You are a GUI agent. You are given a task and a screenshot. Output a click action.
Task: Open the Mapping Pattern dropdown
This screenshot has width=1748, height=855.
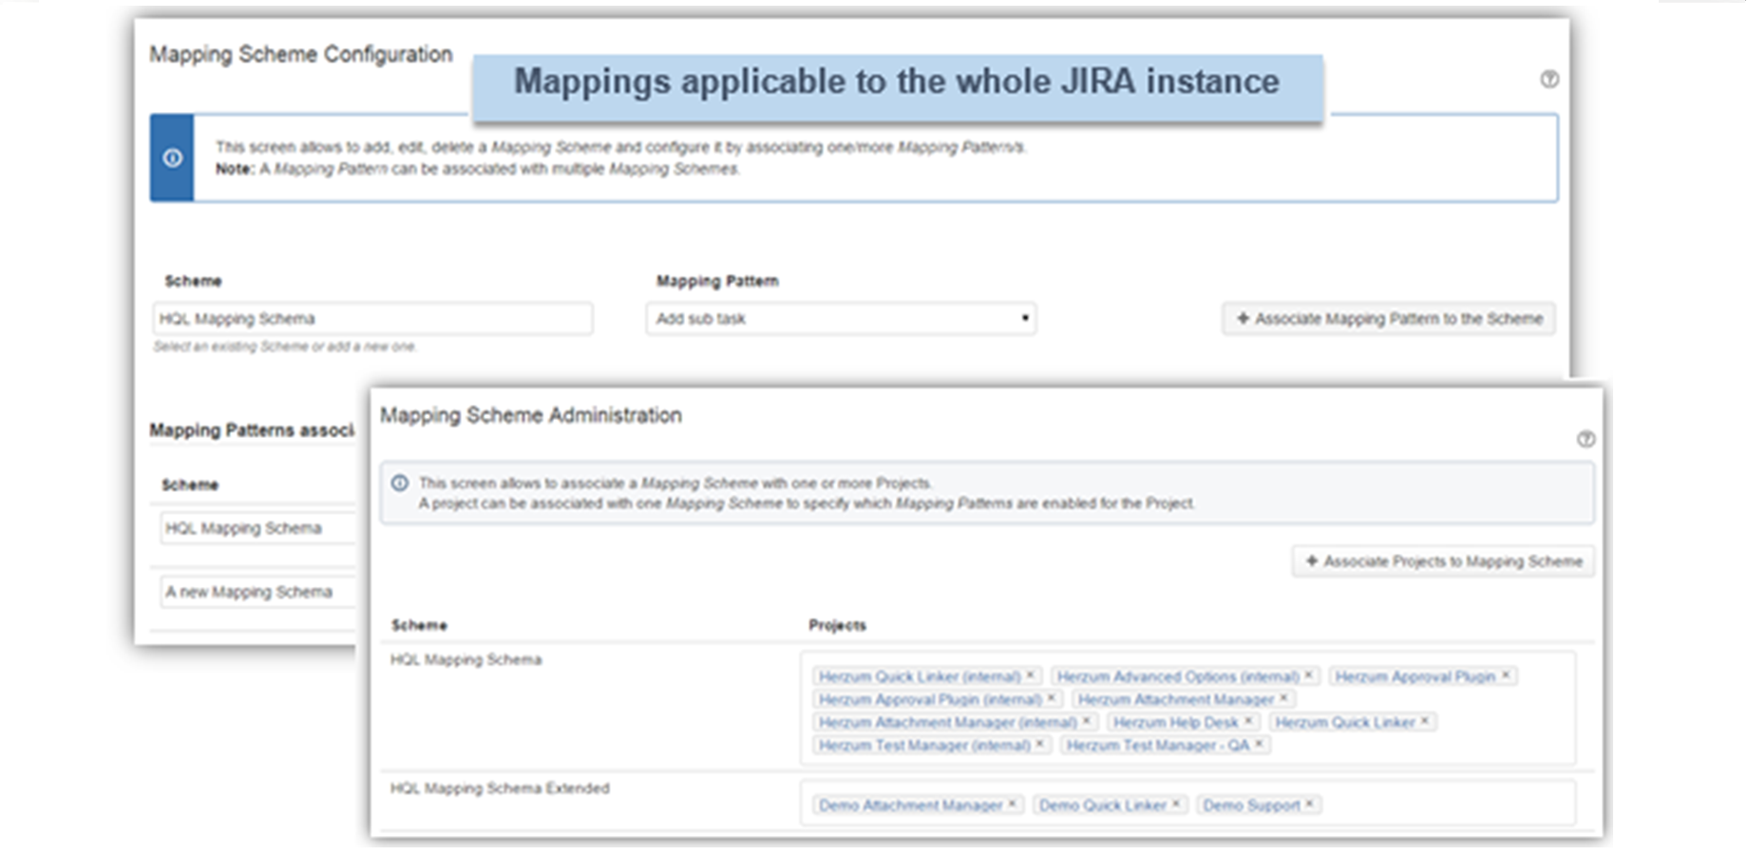click(x=841, y=318)
